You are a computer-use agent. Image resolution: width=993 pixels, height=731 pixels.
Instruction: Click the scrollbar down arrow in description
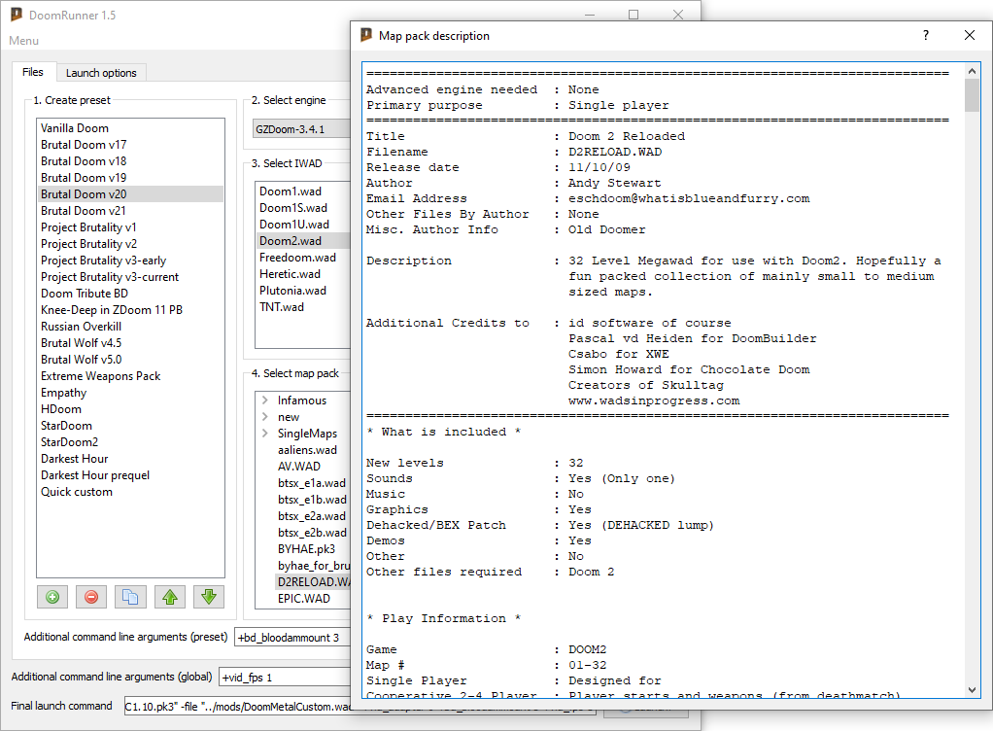coord(972,690)
